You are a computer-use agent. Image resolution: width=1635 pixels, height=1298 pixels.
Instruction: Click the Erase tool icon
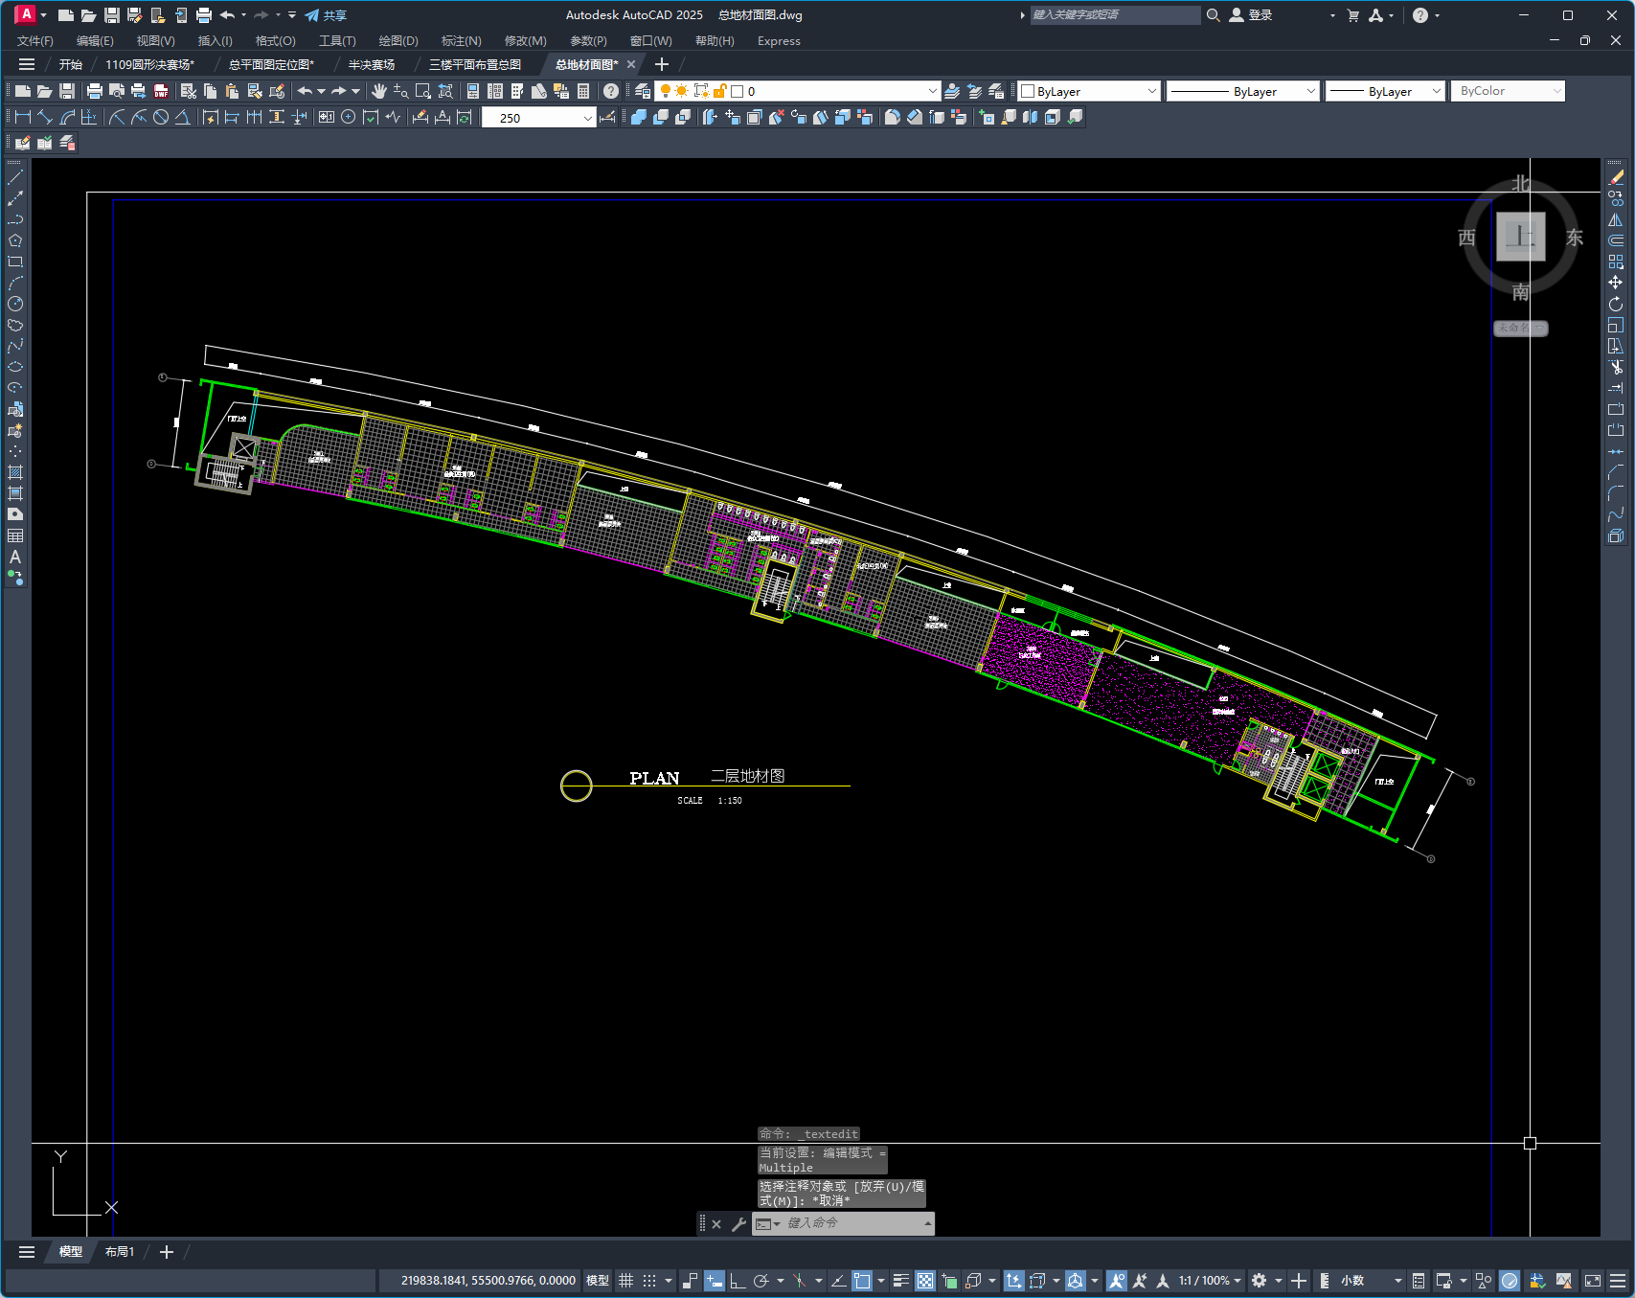pos(1616,177)
